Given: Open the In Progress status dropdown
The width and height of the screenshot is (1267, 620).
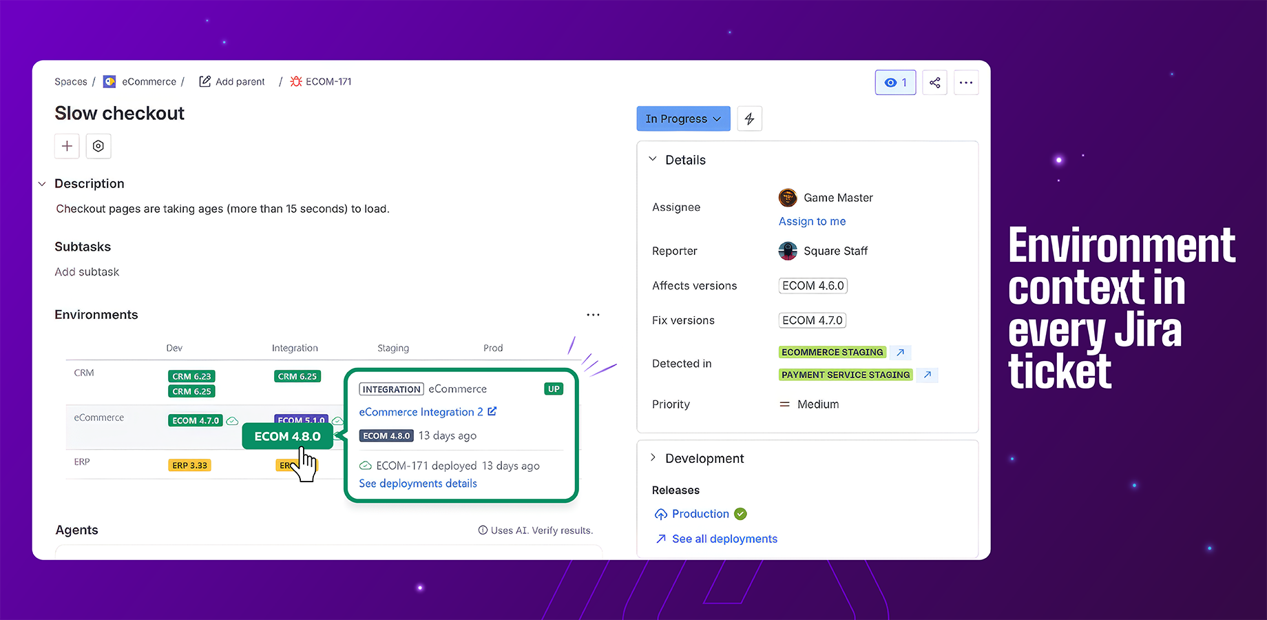Looking at the screenshot, I should coord(683,118).
